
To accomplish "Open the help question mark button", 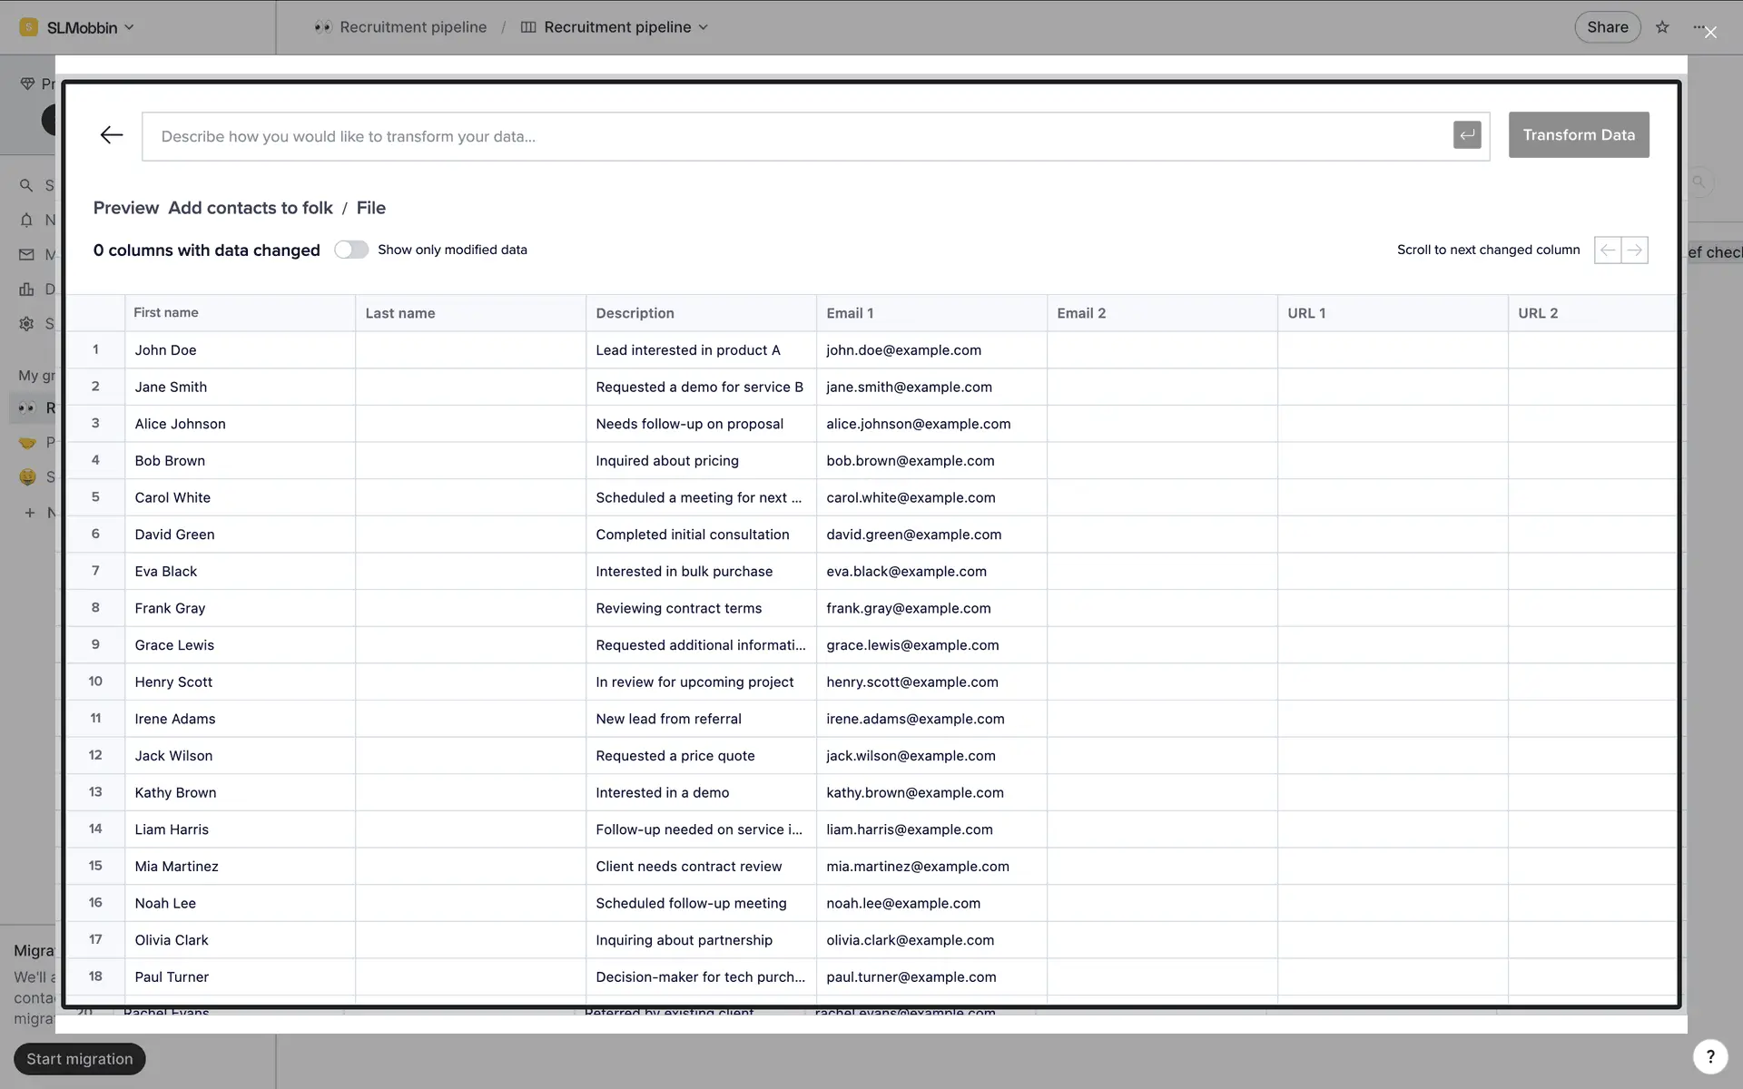I will point(1709,1056).
